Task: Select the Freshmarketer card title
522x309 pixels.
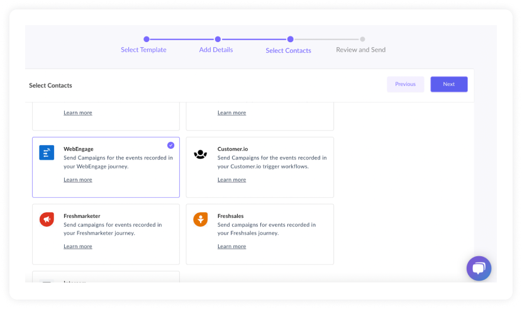Action: tap(82, 216)
